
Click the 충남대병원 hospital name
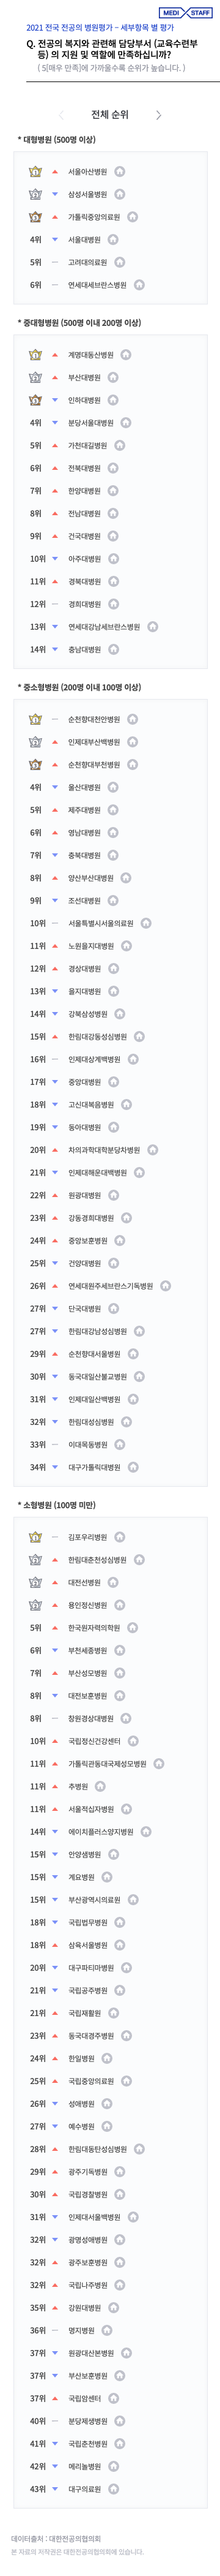coord(84,650)
